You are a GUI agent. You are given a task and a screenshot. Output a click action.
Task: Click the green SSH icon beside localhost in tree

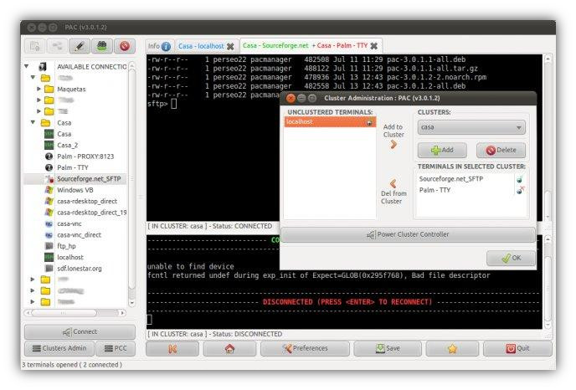point(49,258)
